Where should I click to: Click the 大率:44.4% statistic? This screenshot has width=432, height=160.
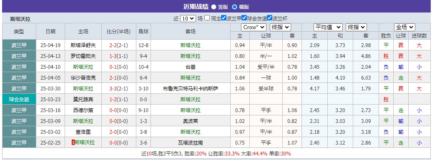254,153
